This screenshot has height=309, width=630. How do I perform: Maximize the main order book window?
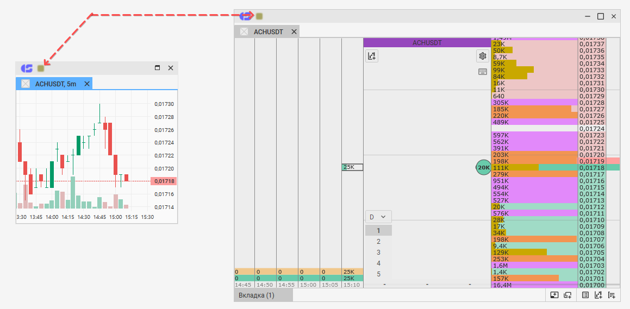click(601, 16)
